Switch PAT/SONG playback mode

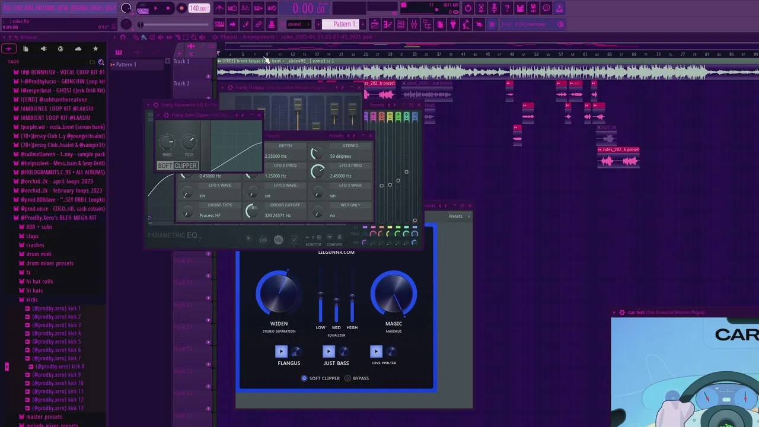coord(142,8)
